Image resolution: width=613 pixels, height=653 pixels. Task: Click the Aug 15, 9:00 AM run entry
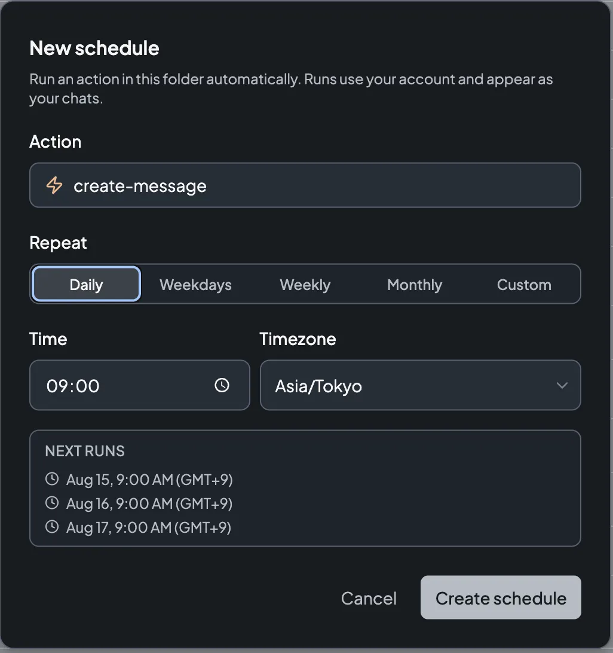pos(149,480)
